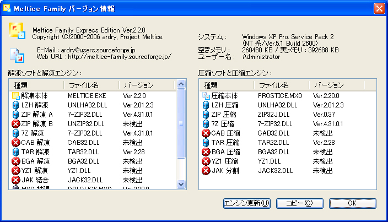This screenshot has width=388, height=222.
Task: Select the ZIP32J.DLL file name
Action: point(273,115)
